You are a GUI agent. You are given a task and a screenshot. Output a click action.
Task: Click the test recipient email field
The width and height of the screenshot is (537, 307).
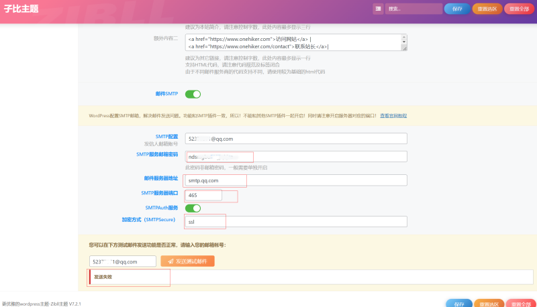pyautogui.click(x=123, y=261)
